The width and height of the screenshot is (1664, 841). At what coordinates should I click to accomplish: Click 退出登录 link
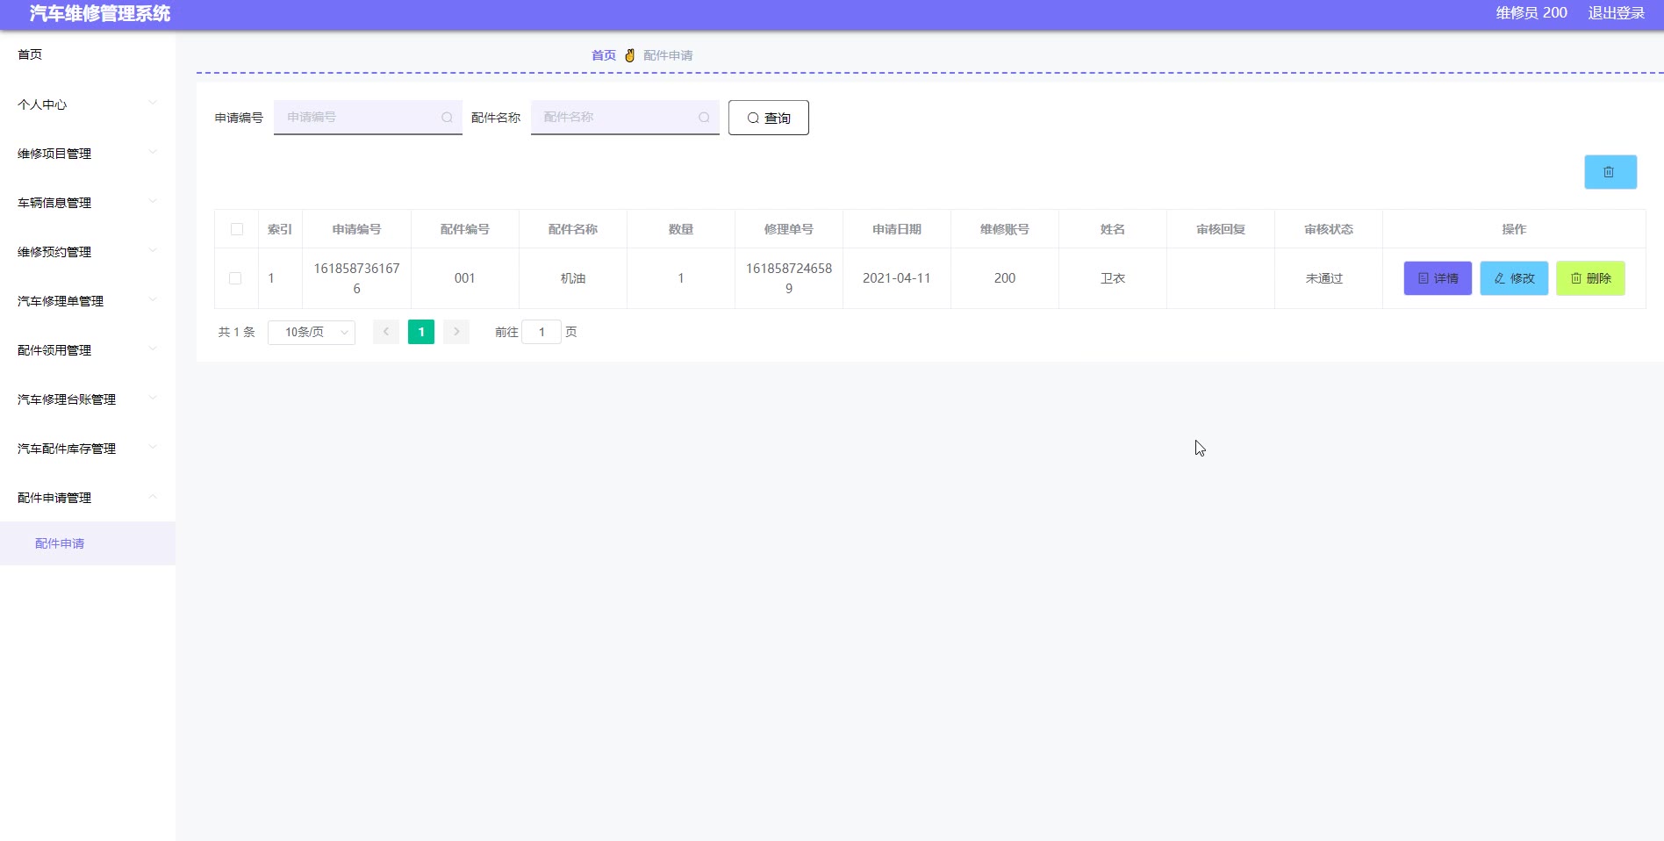(x=1617, y=13)
